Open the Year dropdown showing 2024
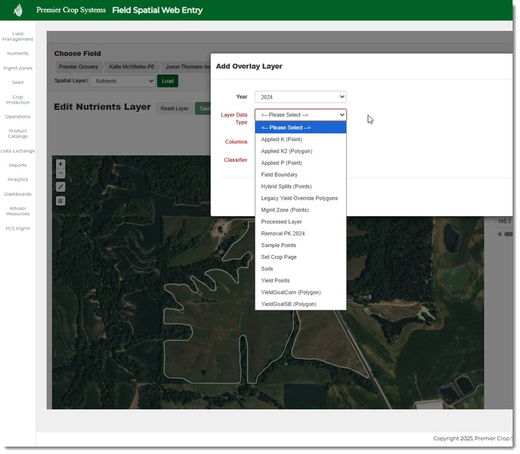This screenshot has width=520, height=454. pyautogui.click(x=300, y=97)
